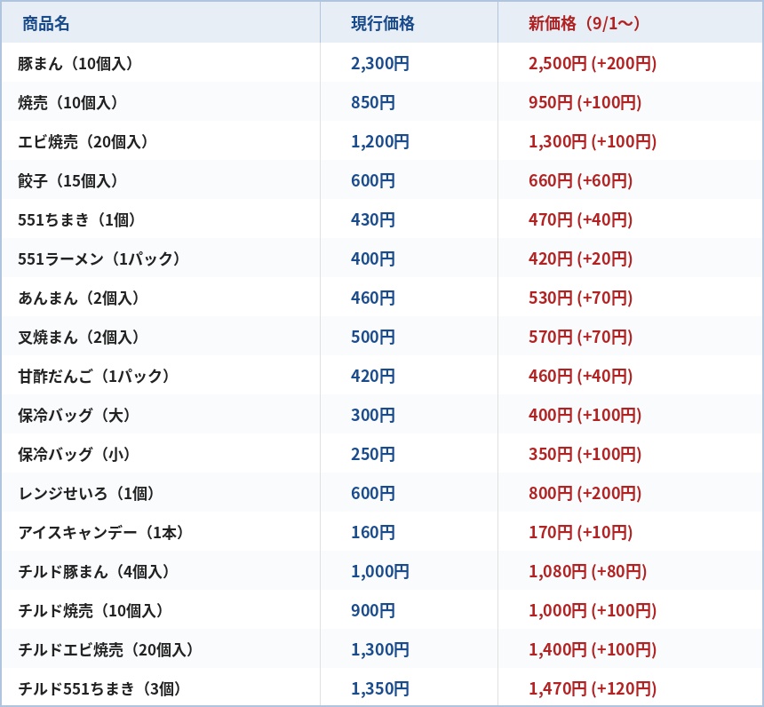Select the 551ちまき（1個） product name
This screenshot has width=764, height=707.
tap(76, 219)
